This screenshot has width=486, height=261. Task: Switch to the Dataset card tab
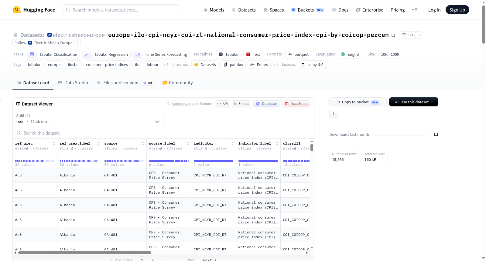coord(33,82)
